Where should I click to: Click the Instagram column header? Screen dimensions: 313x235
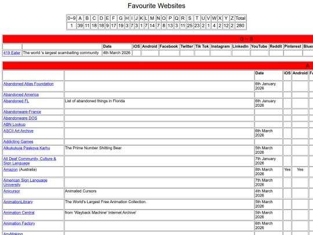pos(221,46)
